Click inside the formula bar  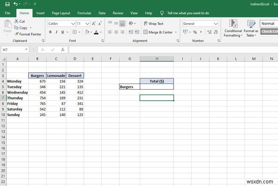tap(173, 50)
